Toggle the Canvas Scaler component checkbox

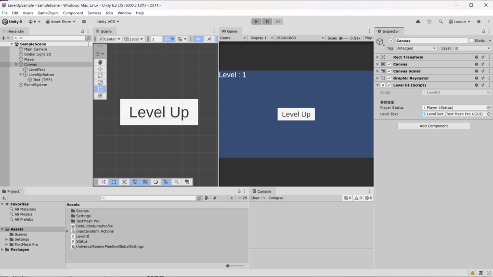click(389, 71)
